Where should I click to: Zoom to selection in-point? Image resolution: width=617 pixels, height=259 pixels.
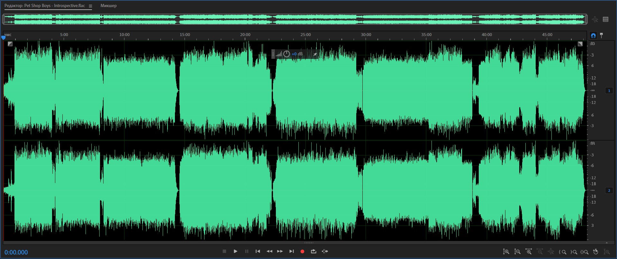coord(563,252)
